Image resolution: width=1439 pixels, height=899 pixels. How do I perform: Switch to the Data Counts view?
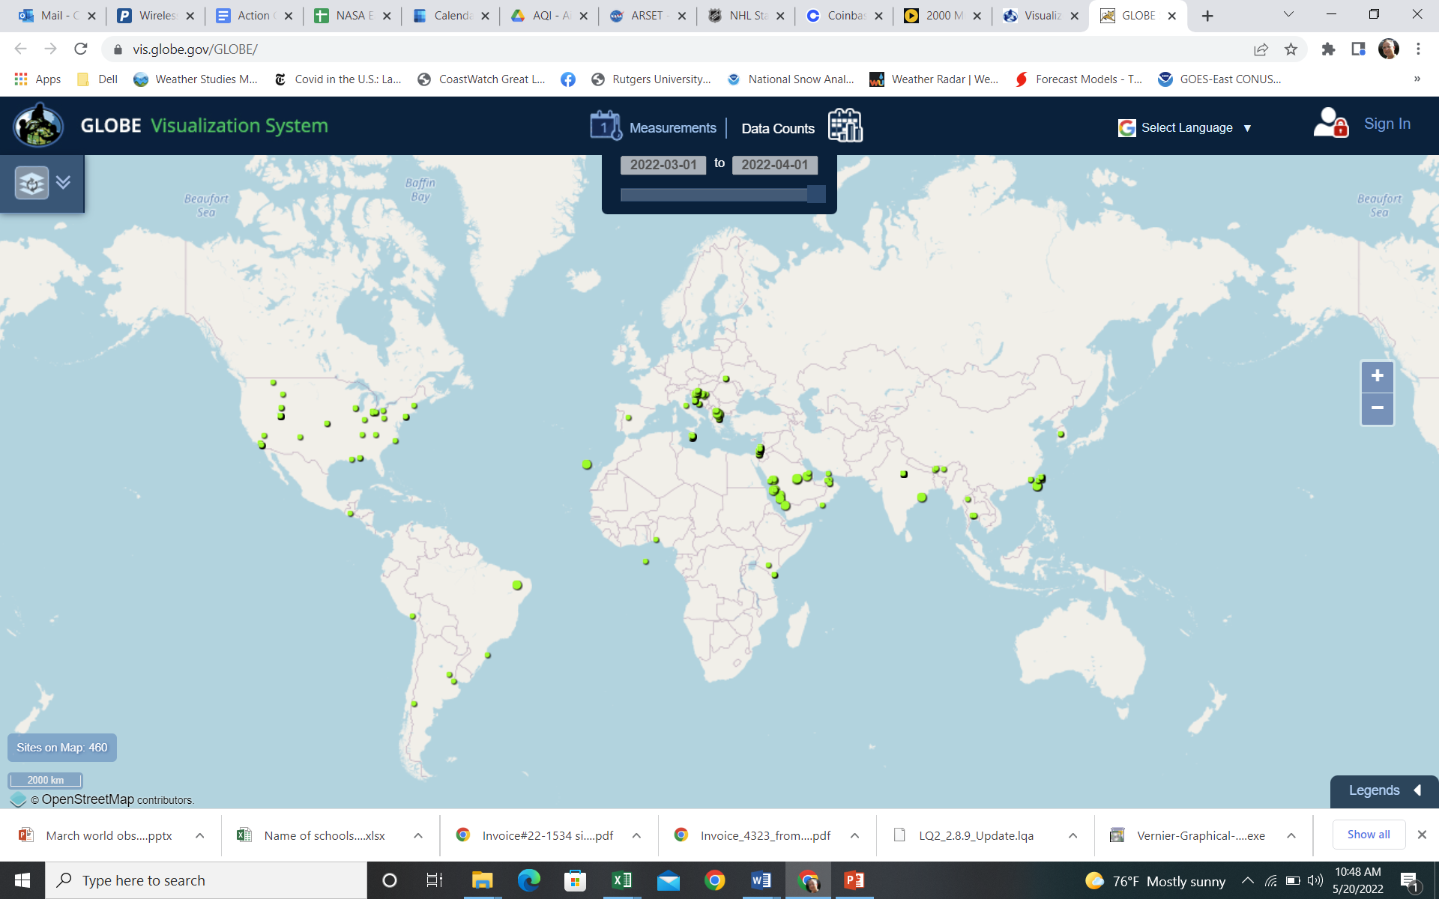coord(778,128)
